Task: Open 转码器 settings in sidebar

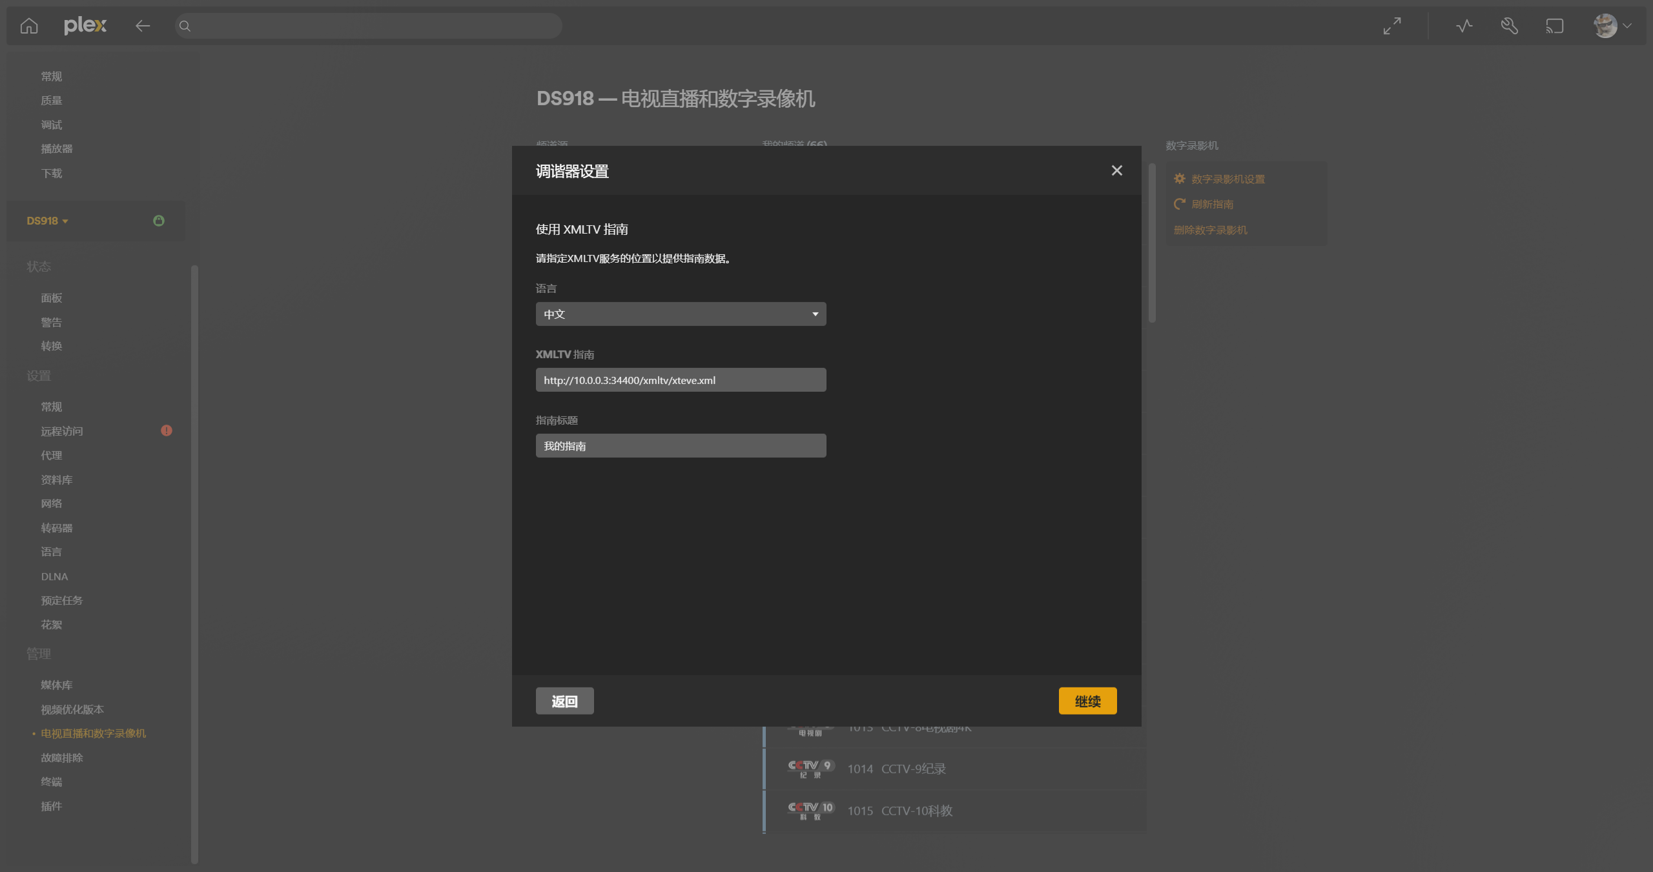Action: click(x=57, y=528)
